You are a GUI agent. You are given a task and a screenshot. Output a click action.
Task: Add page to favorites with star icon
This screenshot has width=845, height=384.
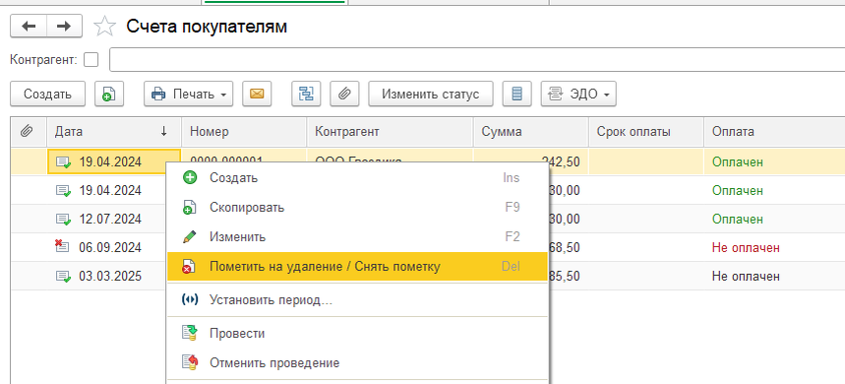click(104, 27)
